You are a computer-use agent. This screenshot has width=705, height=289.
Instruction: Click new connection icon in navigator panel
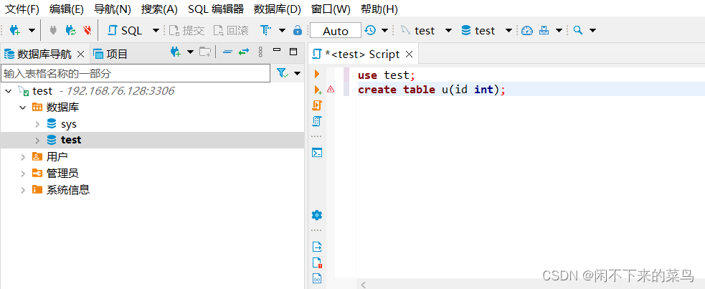coord(175,52)
